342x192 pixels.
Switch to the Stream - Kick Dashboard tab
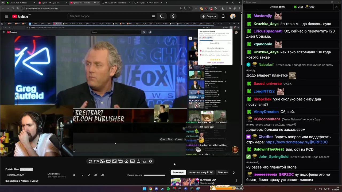[x=21, y=3]
